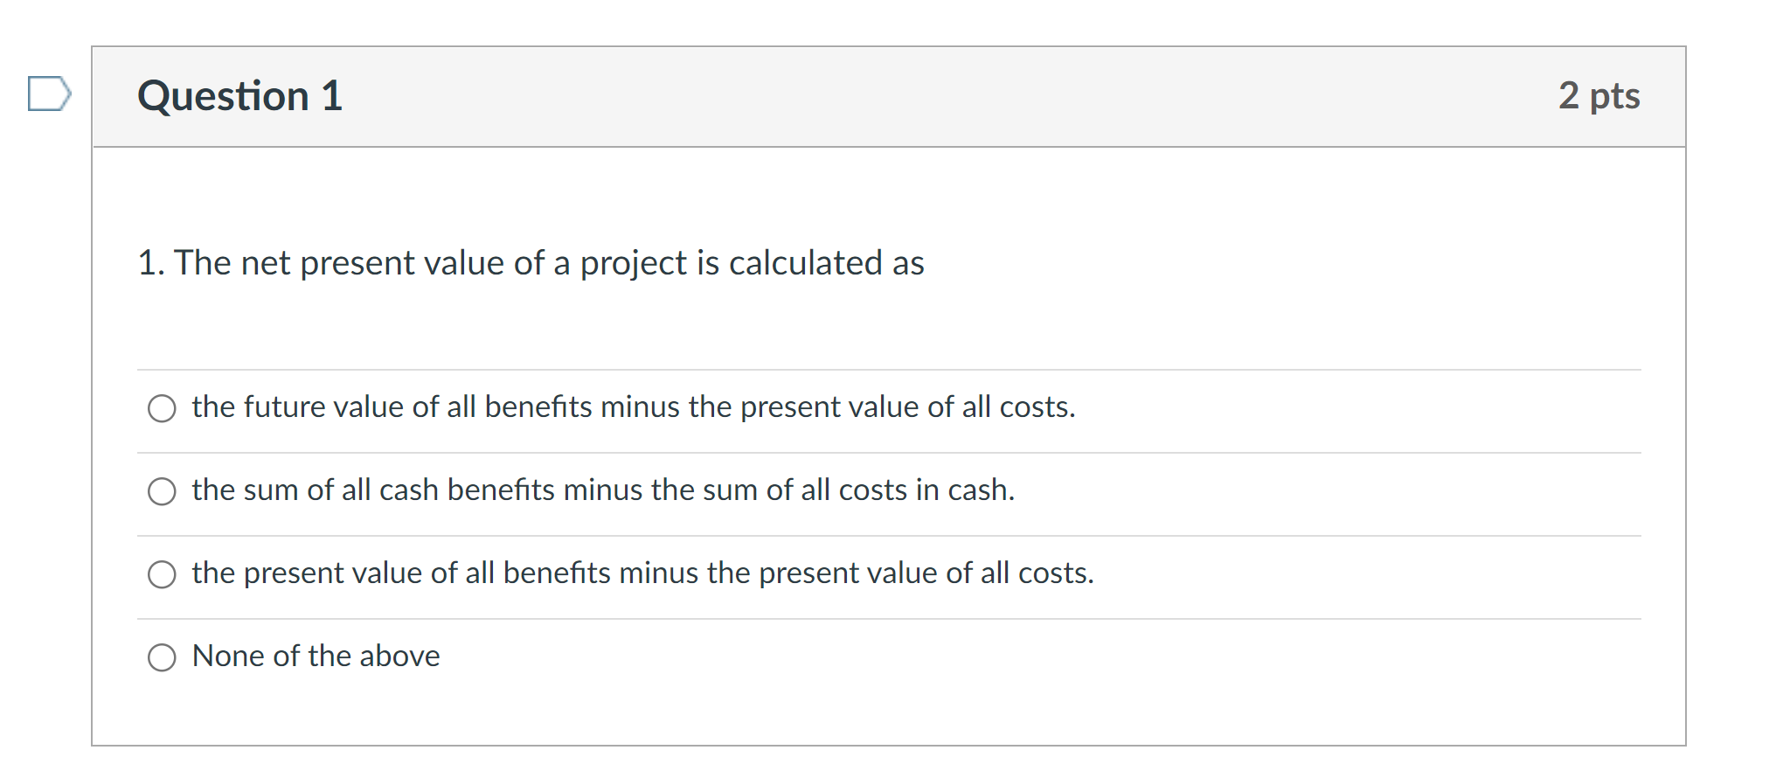
Task: Click the Question 1 header text
Action: (239, 96)
